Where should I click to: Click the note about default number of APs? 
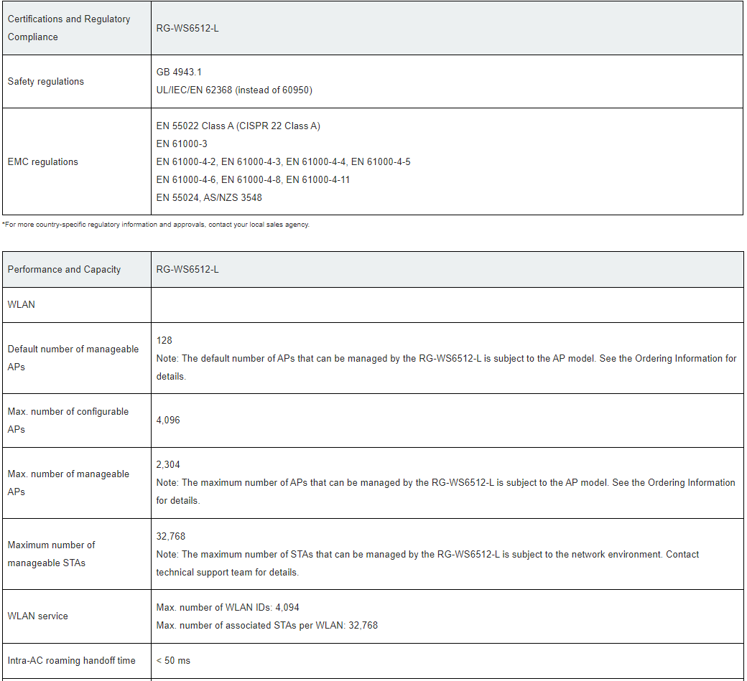point(446,367)
